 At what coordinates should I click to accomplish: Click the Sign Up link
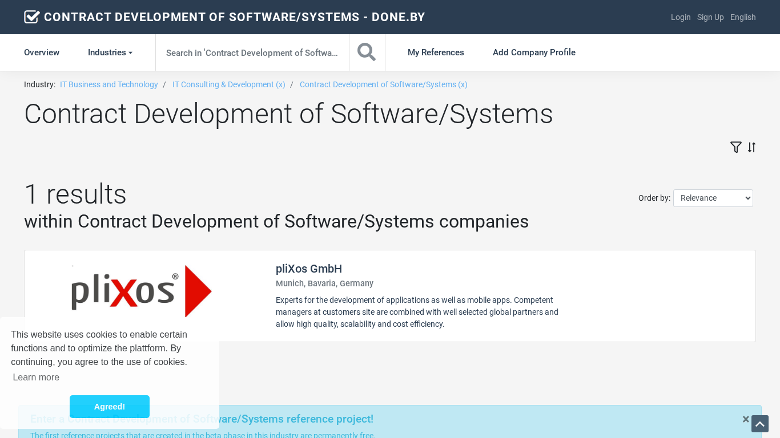[x=710, y=17]
